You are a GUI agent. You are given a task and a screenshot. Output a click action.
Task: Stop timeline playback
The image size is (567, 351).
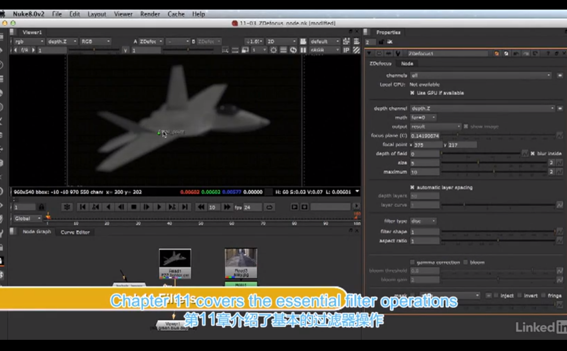(134, 207)
